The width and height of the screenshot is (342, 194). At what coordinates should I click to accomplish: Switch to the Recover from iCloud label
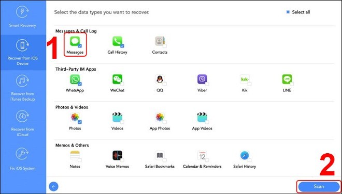click(22, 132)
